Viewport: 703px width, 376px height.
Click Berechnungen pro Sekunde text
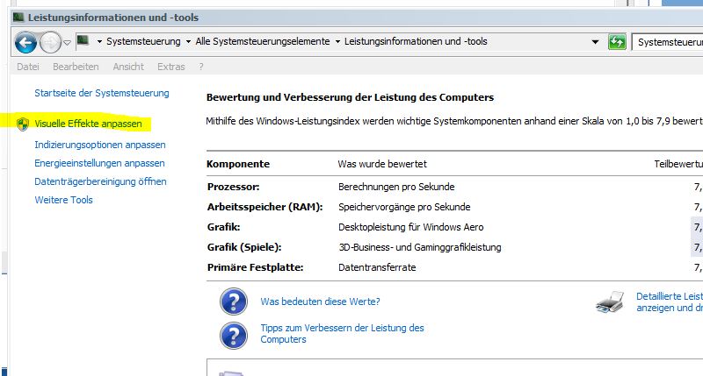tap(396, 187)
